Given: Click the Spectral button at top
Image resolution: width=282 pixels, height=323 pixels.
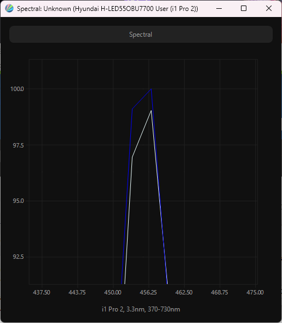Looking at the screenshot, I should coord(141,35).
